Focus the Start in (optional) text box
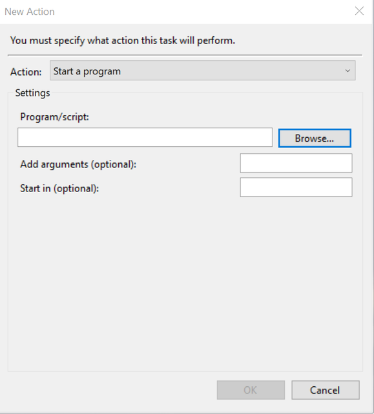Viewport: 374px width, 414px height. 296,187
